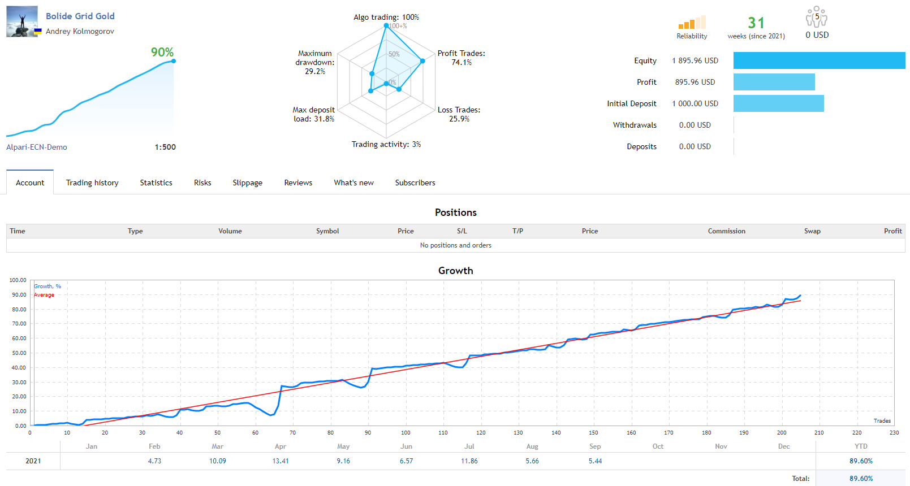The image size is (910, 486).
Task: Click the Commission column header
Action: (x=727, y=231)
